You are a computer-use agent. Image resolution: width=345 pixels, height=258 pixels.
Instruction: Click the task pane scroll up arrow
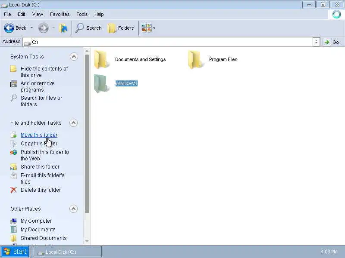pos(87,51)
